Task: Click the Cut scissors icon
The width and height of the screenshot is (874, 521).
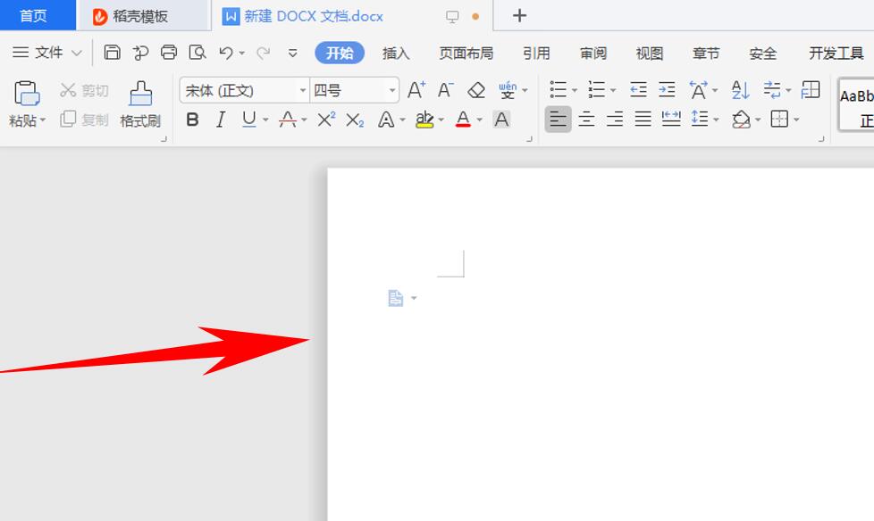Action: pos(68,89)
